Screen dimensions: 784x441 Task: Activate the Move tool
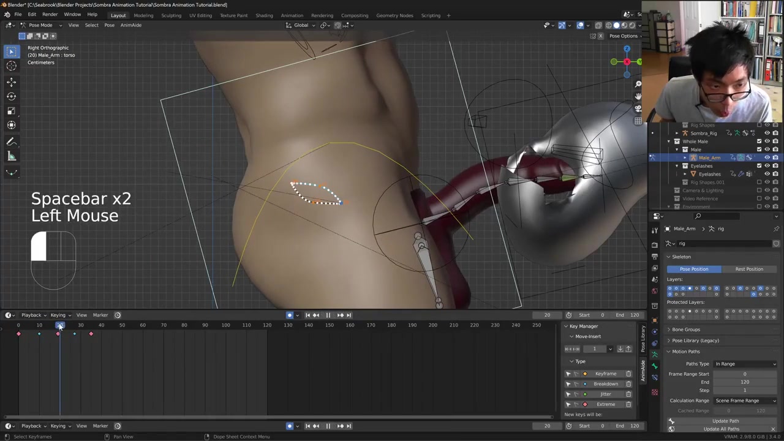[x=11, y=81]
